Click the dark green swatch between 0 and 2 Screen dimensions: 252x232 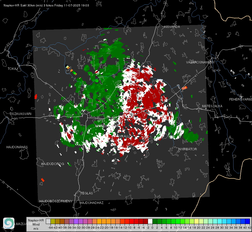[x=155, y=221]
